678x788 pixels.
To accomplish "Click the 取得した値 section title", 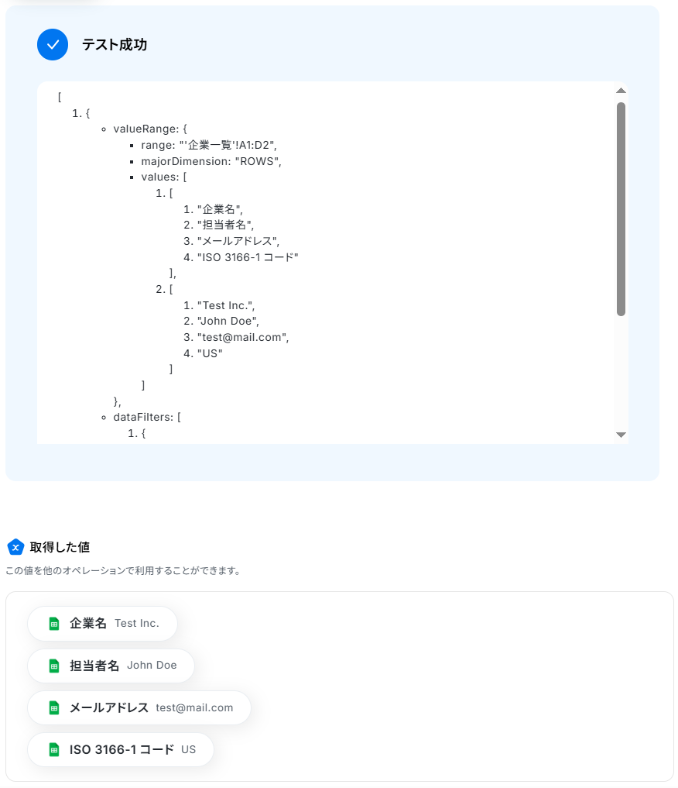I will pyautogui.click(x=60, y=547).
